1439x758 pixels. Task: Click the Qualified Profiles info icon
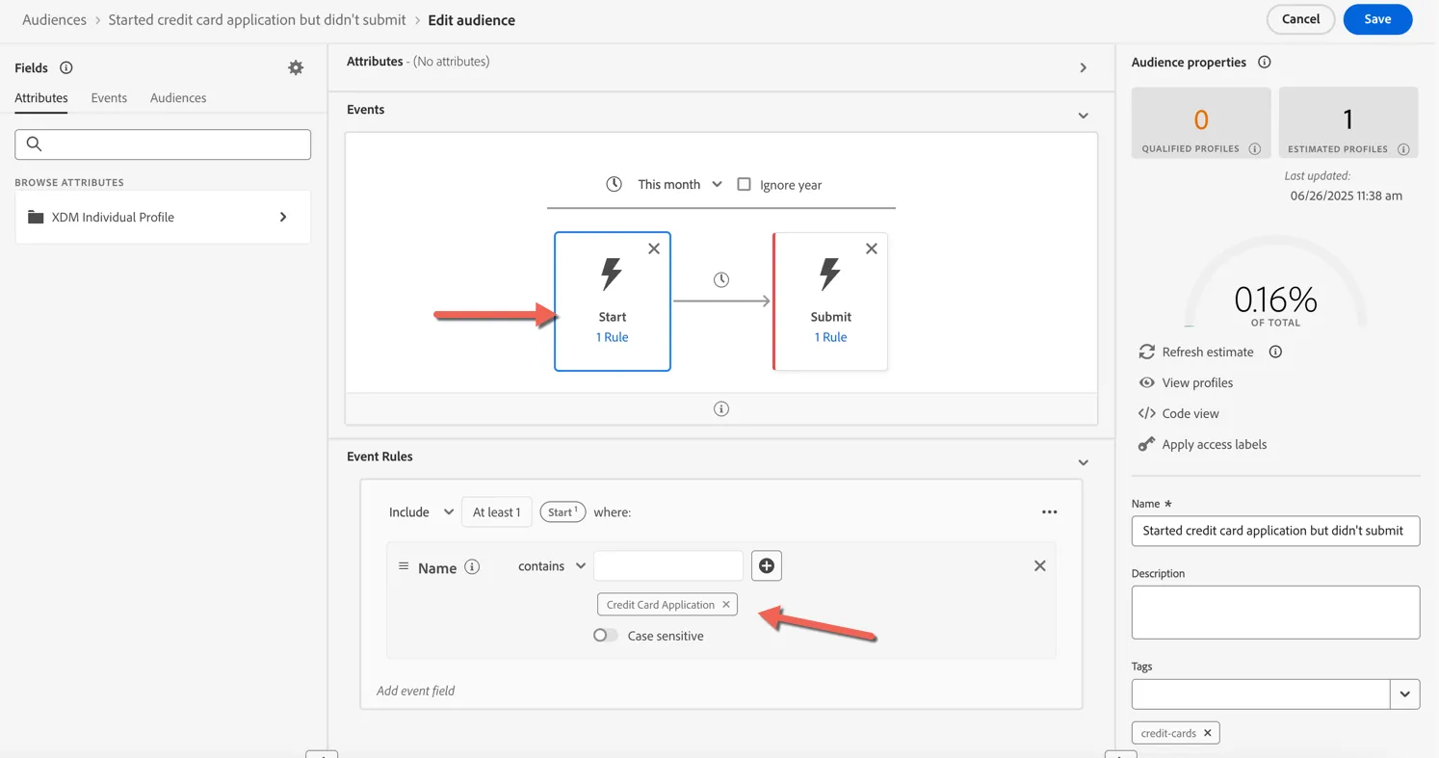tap(1254, 149)
